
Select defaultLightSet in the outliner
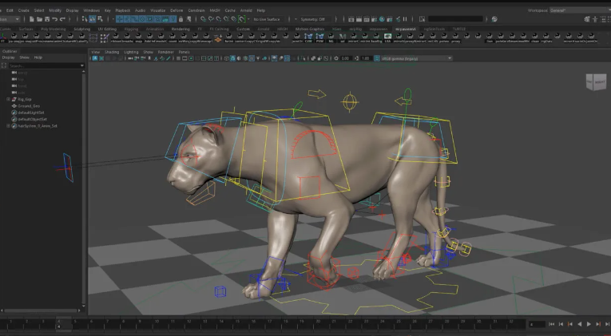30,112
